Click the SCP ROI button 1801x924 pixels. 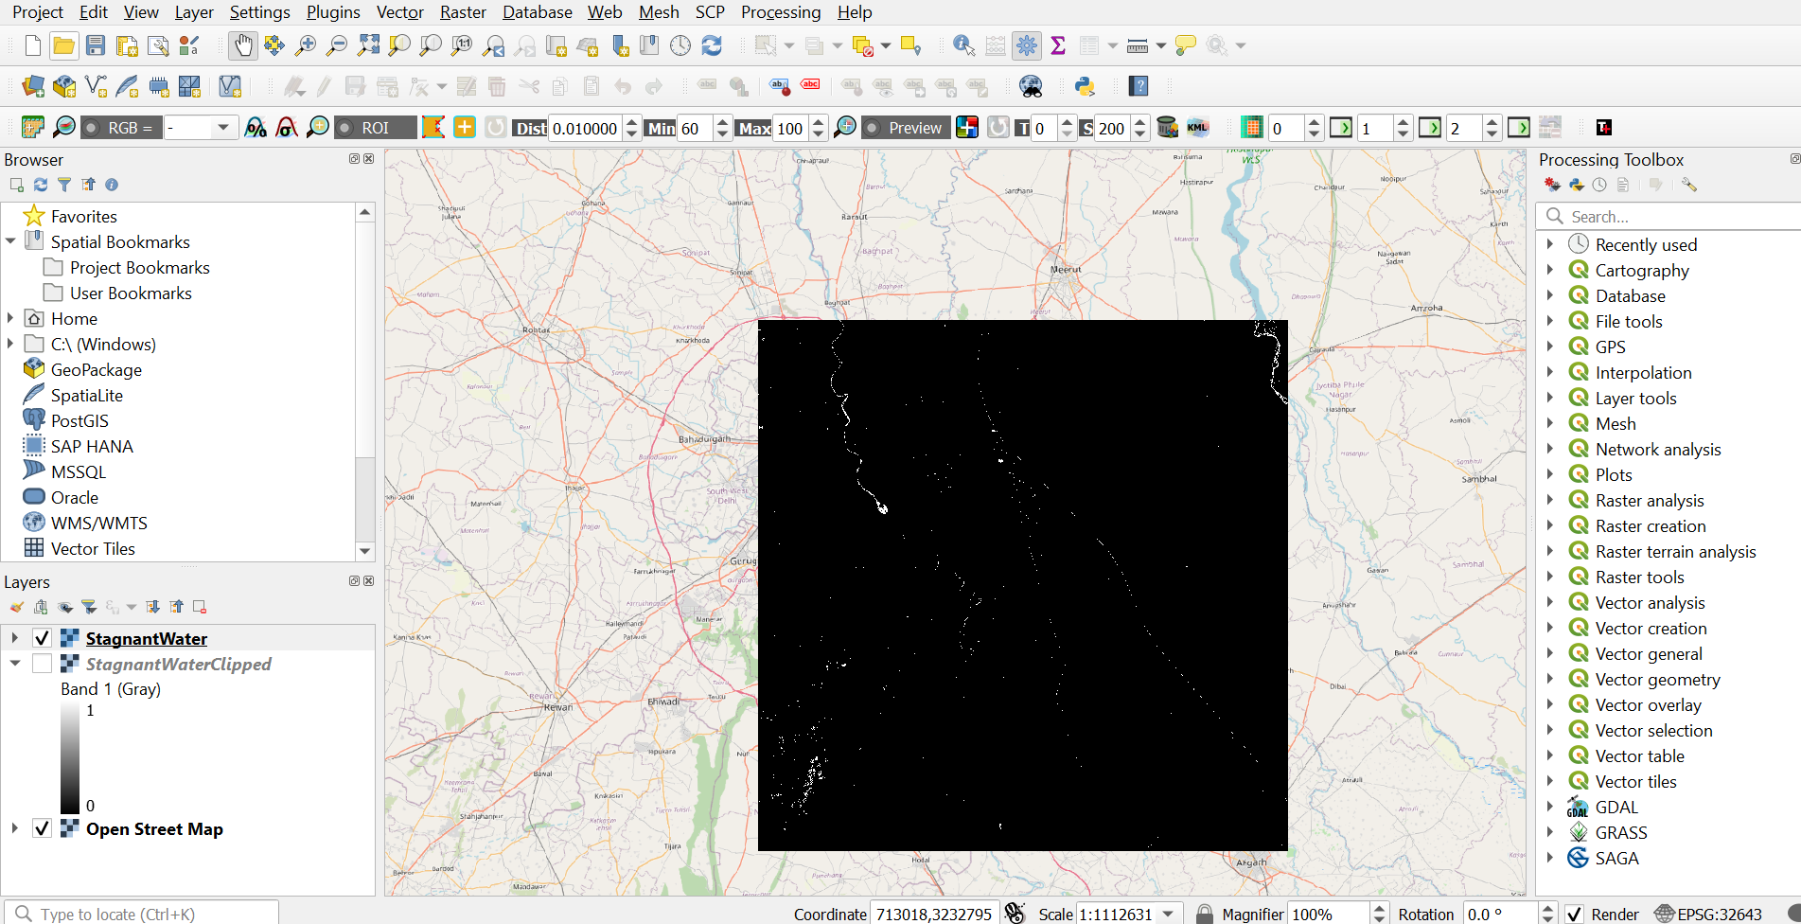pyautogui.click(x=376, y=128)
